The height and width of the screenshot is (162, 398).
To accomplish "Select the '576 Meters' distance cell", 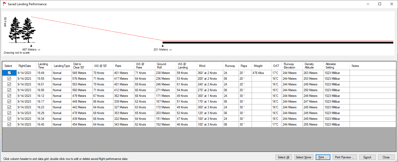I will (x=82, y=79).
